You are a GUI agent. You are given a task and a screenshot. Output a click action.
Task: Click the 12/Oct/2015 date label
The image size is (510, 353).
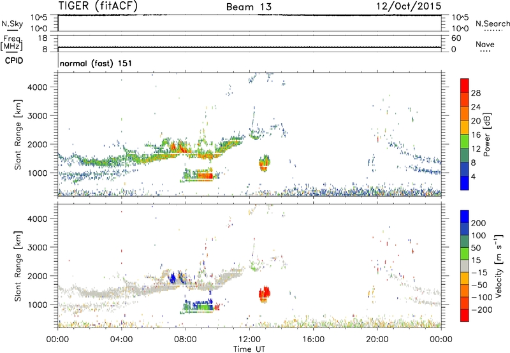tap(409, 6)
